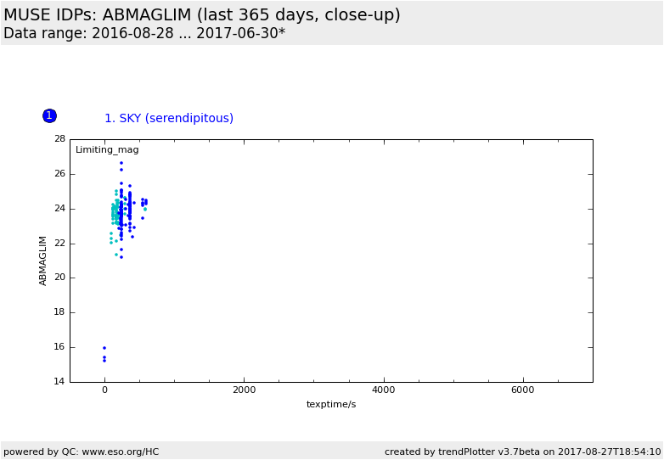Select the highest blue data point above 26
The width and height of the screenshot is (664, 460).
[x=121, y=163]
